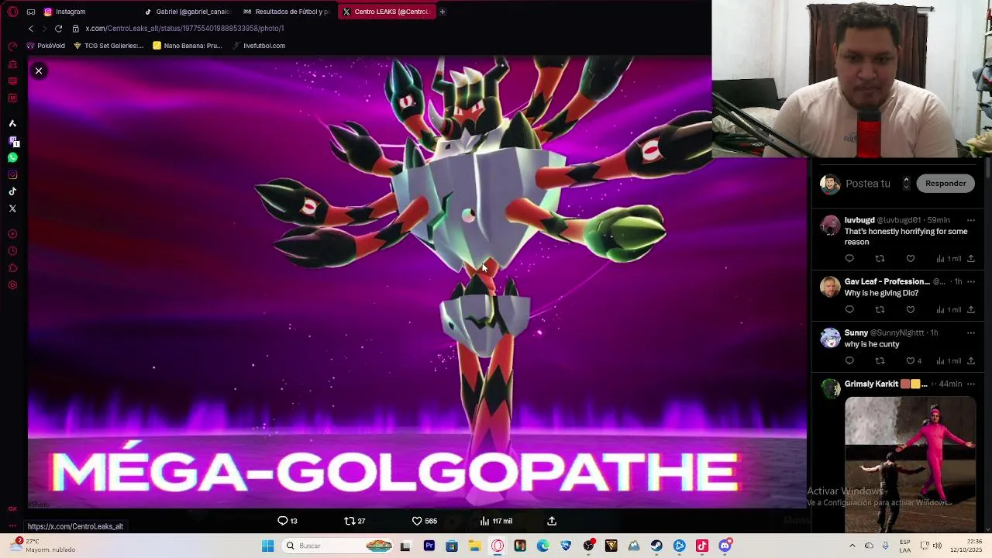Open the Windows Start menu
Image resolution: width=992 pixels, height=558 pixels.
tap(268, 546)
